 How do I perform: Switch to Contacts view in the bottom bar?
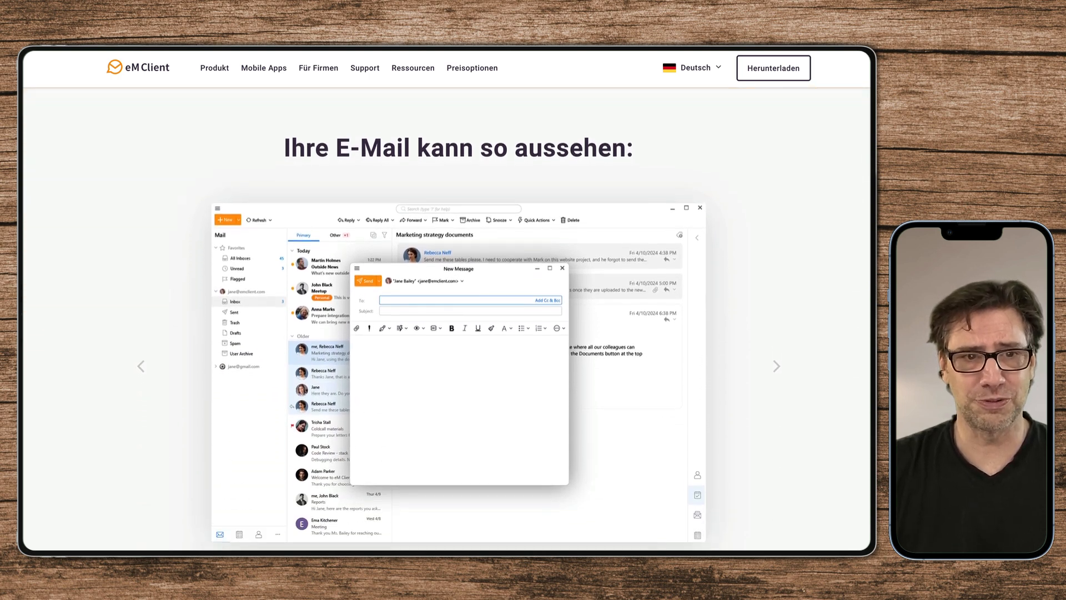tap(259, 534)
